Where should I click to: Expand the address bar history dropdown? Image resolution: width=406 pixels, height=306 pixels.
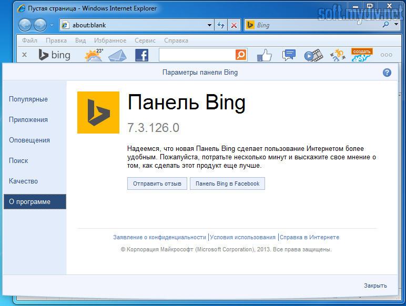[x=209, y=25]
